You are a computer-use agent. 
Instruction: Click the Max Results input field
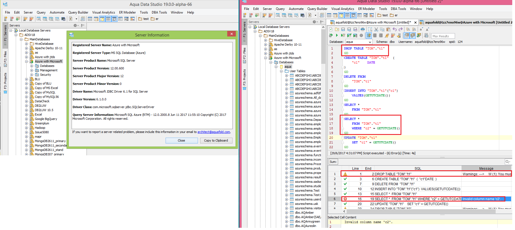click(x=443, y=36)
